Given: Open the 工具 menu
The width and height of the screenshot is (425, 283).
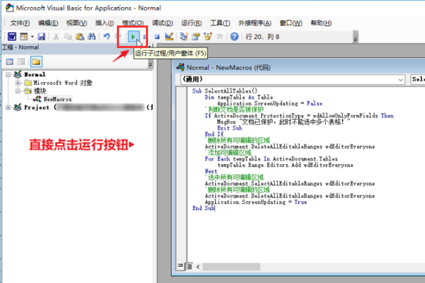Looking at the screenshot, I should 220,23.
